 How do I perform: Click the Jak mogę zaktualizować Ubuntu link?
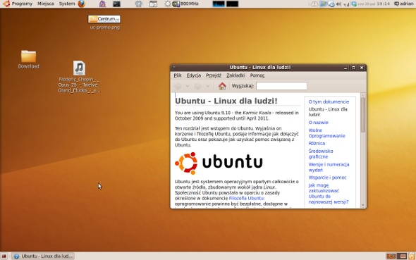point(329,194)
